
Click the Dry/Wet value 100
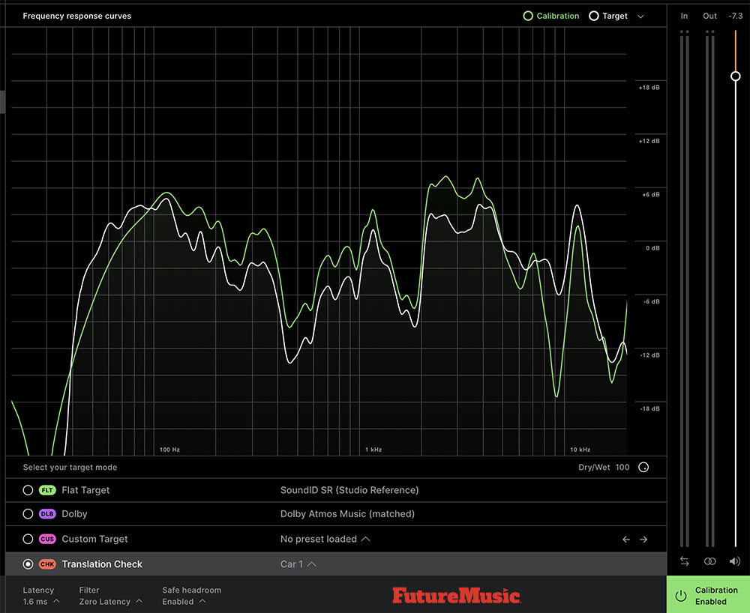pyautogui.click(x=622, y=468)
